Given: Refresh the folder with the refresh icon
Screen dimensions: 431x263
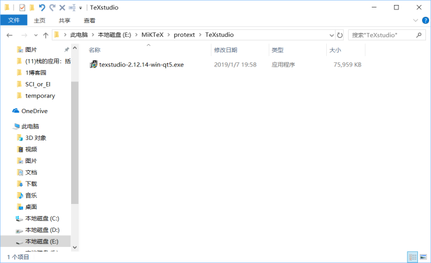Looking at the screenshot, I should tap(340, 35).
